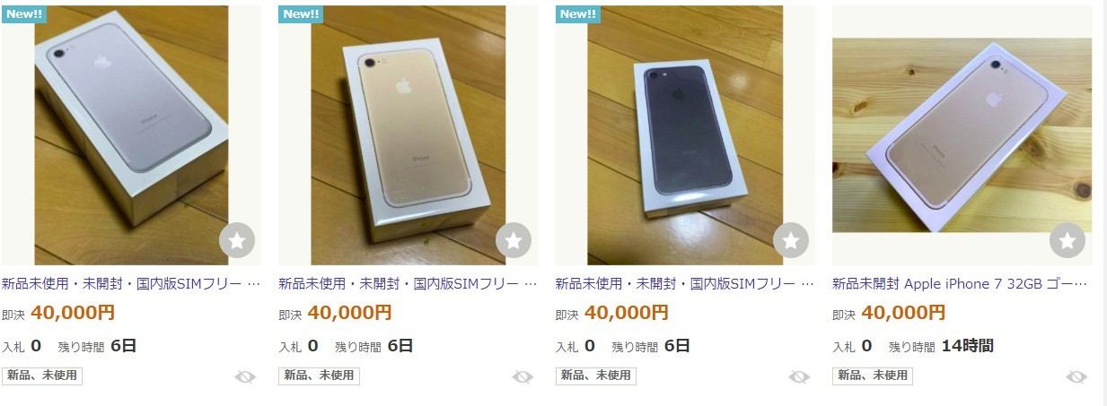Open first listing title 新品未使用・未開封
This screenshot has height=406, width=1107.
click(x=131, y=284)
